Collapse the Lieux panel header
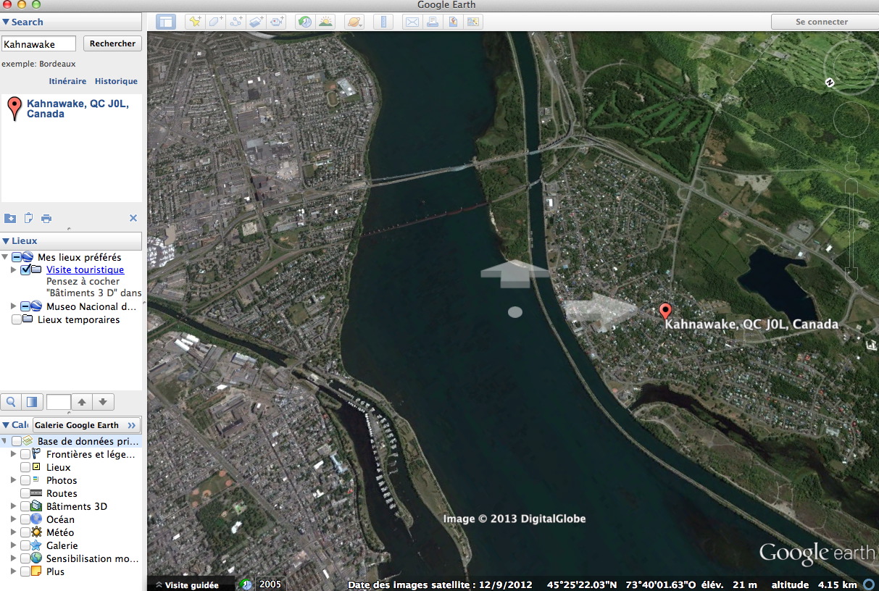 coord(71,240)
